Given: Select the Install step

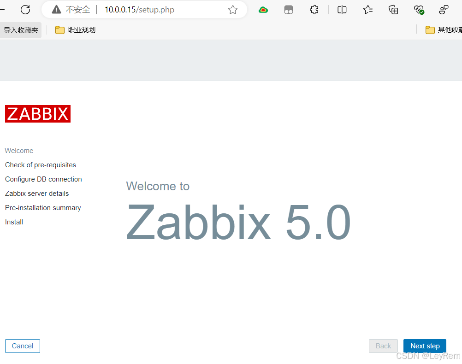Looking at the screenshot, I should coord(14,222).
